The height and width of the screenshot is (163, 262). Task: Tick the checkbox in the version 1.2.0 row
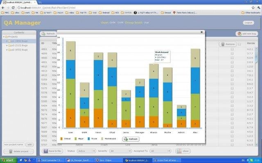coord(232,67)
